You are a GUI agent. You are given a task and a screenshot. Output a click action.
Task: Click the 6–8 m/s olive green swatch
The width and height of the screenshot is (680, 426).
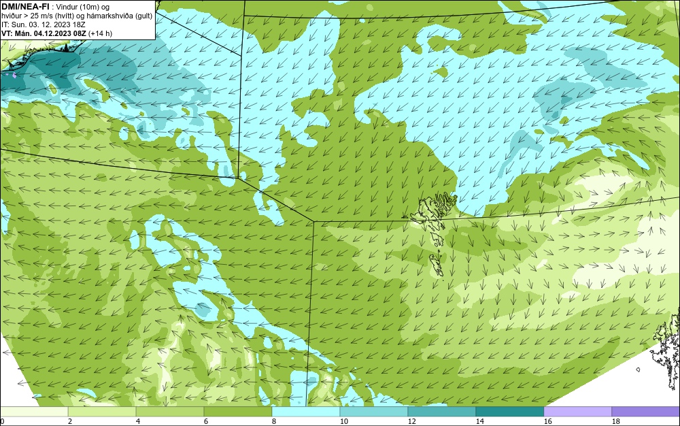tap(237, 412)
